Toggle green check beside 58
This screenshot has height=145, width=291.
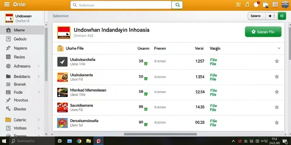tap(146, 94)
